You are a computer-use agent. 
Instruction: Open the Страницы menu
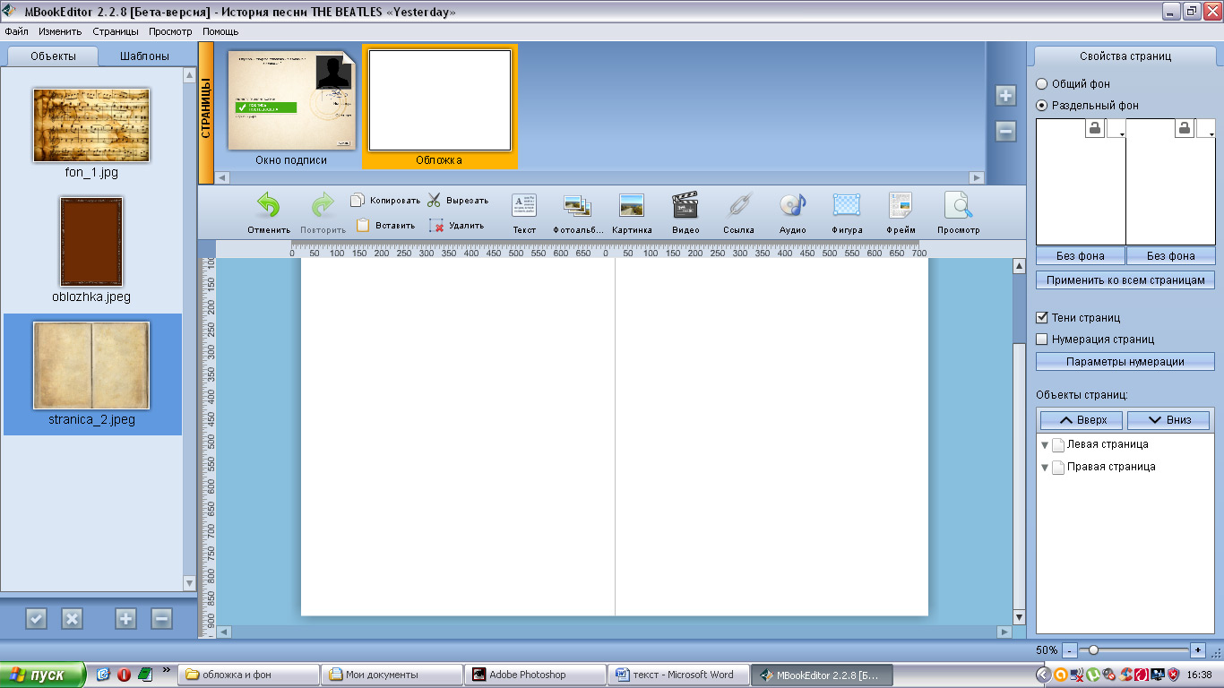point(115,31)
